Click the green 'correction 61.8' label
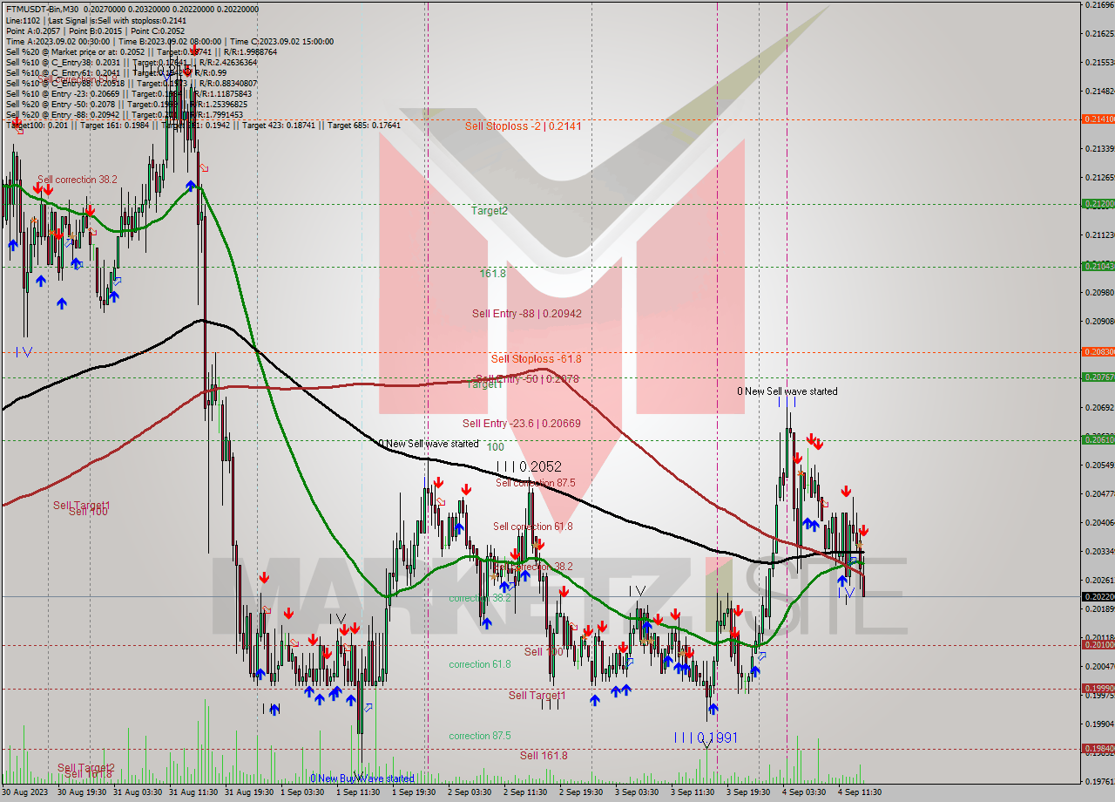The height and width of the screenshot is (802, 1115). (480, 664)
